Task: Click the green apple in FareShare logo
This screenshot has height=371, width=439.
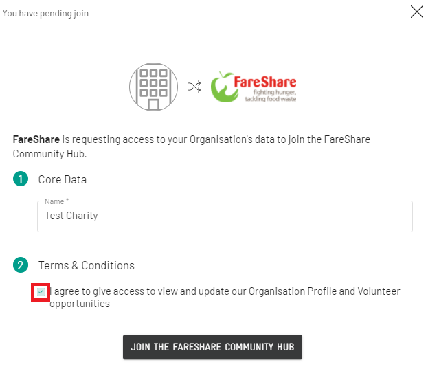Action: click(223, 87)
